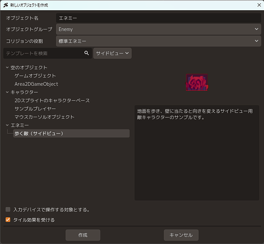264x244 pixels.
Task: Click the search magnifier icon in template search
Action: (86, 53)
